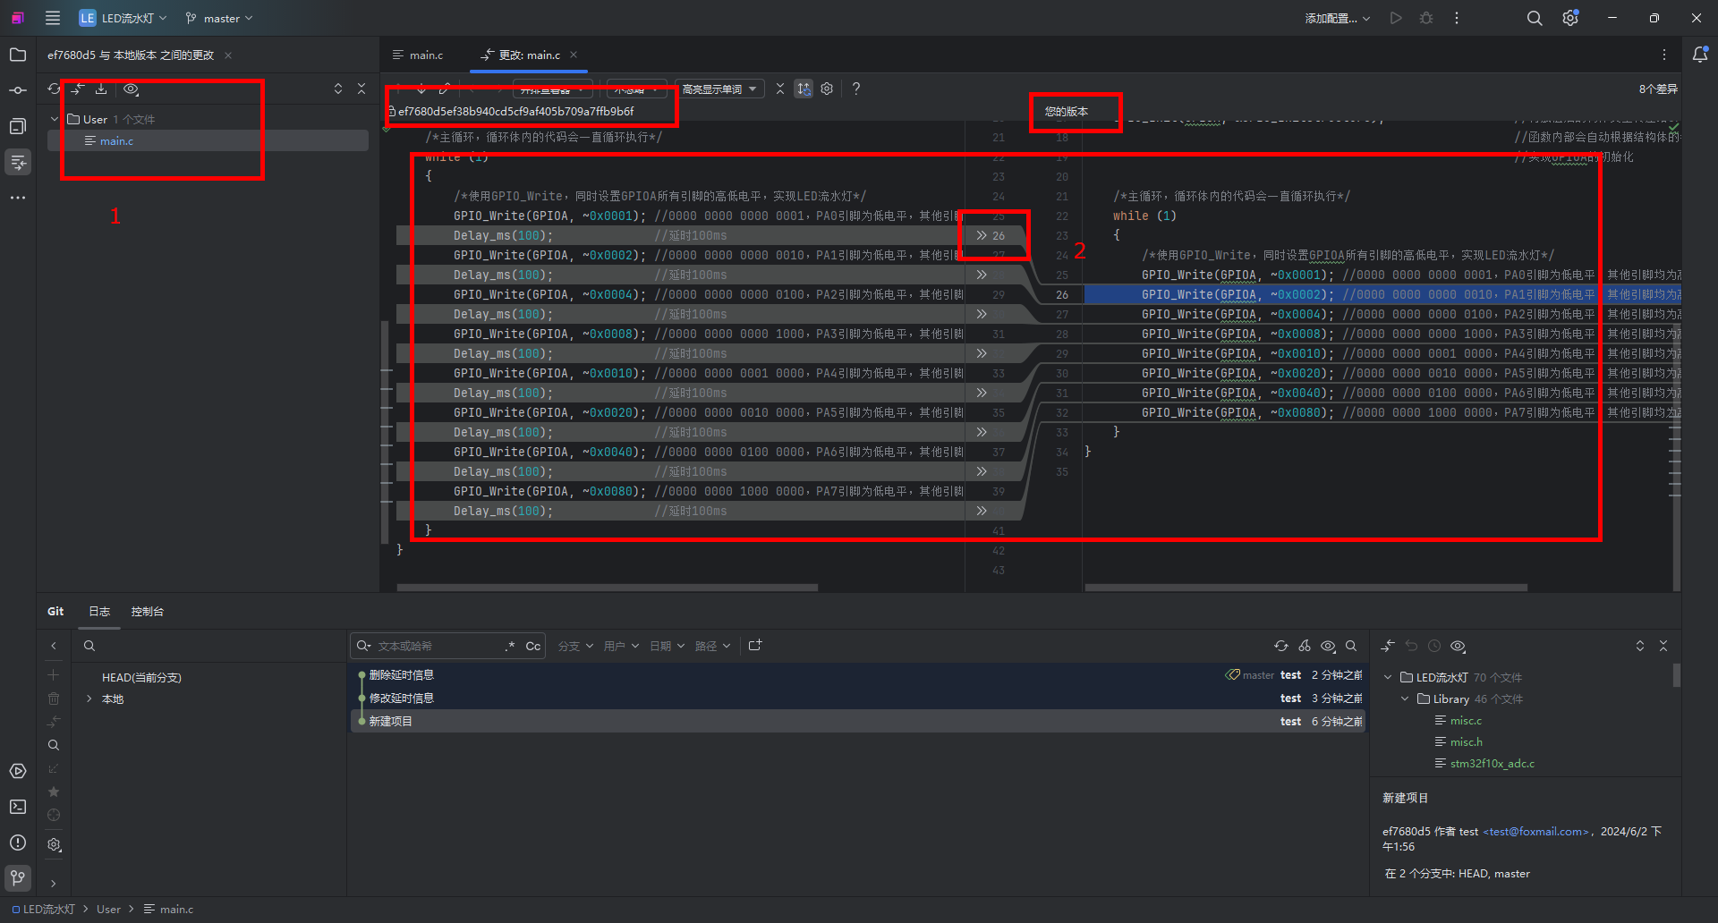1718x923 pixels.
Task: Switch to the 控制台 tab
Action: pos(148,611)
